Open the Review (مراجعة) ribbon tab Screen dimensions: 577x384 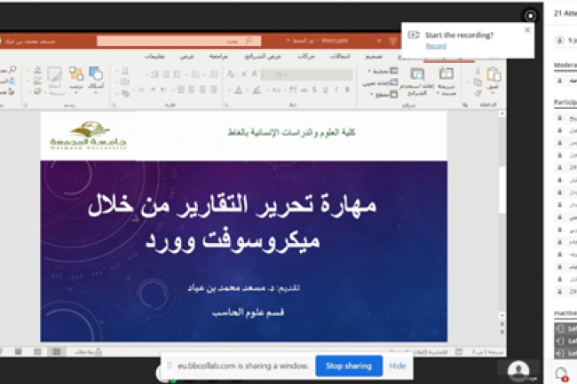tap(218, 56)
